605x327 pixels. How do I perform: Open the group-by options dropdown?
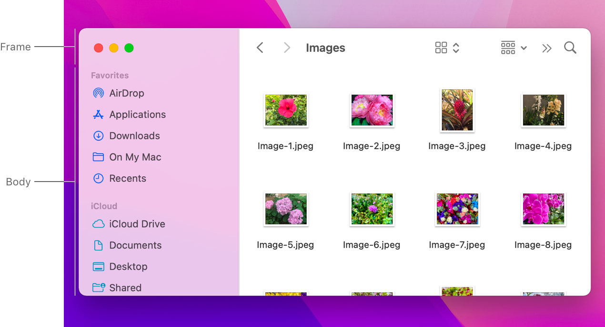[x=514, y=48]
